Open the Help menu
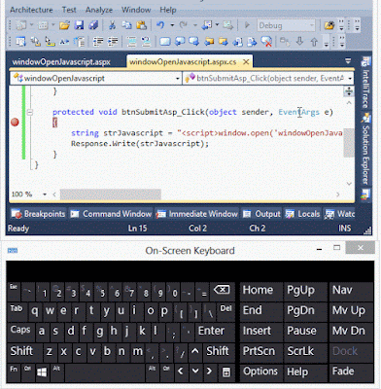Screen dimensions: 381x389 [168, 10]
